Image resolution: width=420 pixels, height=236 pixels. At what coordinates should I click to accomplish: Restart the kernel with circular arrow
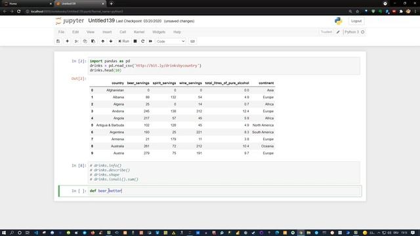pyautogui.click(x=143, y=41)
